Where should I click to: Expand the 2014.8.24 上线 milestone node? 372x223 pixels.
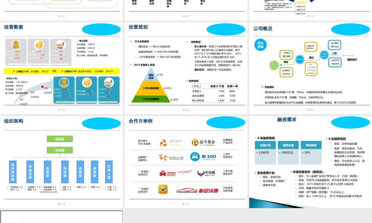click(x=324, y=55)
